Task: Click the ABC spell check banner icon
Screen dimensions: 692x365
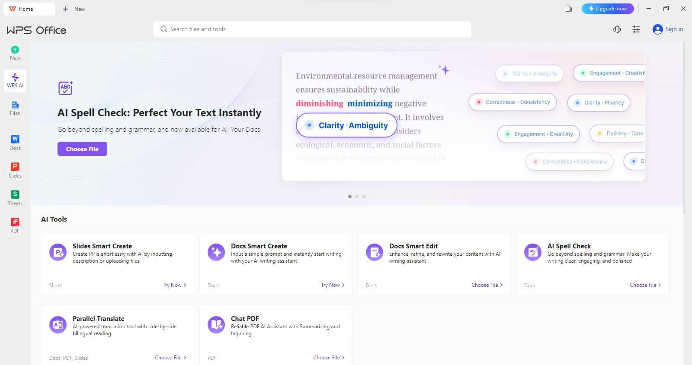Action: tap(66, 88)
